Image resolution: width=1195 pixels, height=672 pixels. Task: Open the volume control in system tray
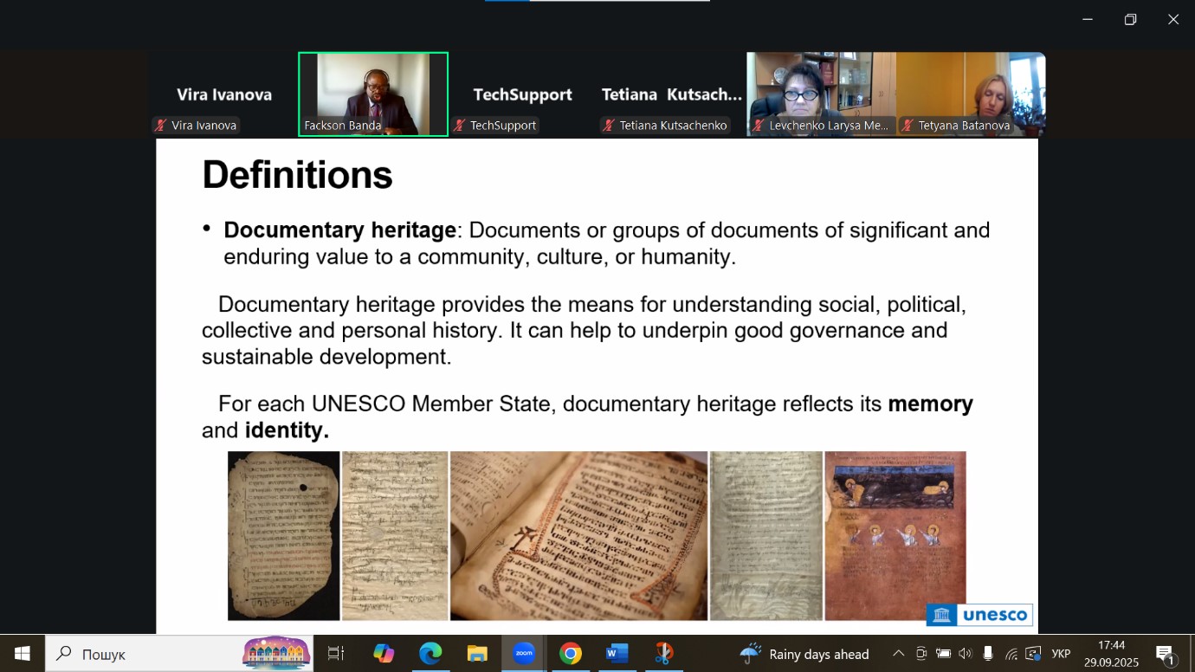point(966,654)
